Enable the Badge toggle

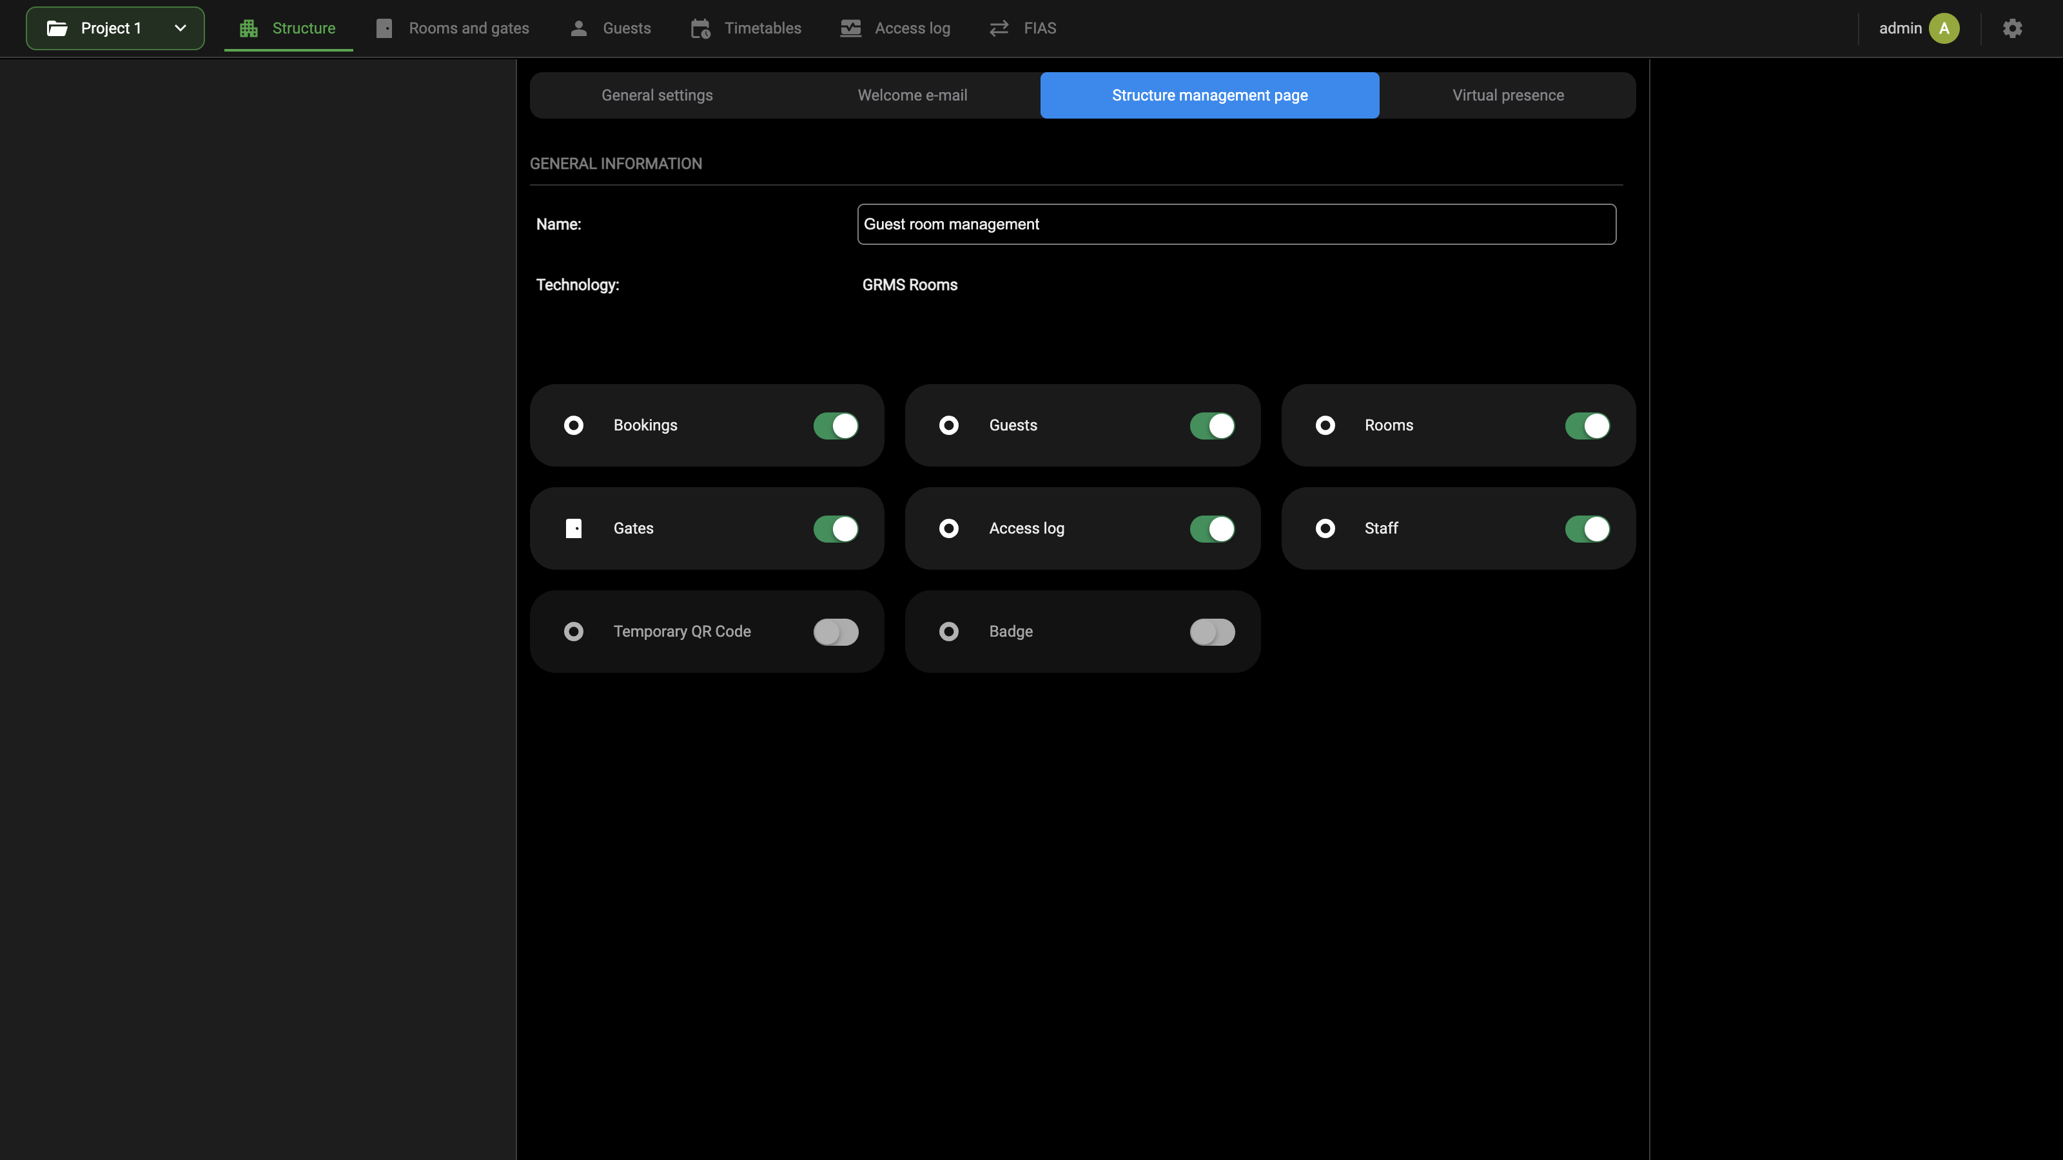1213,632
